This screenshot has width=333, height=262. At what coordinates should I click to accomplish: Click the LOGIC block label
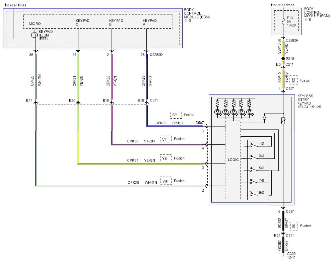coord(233,160)
